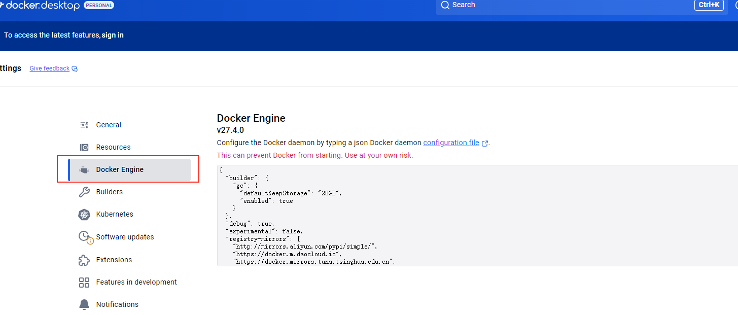Screen dimensions: 738x315
Task: Select Docker Engine in the sidebar
Action: (x=129, y=169)
